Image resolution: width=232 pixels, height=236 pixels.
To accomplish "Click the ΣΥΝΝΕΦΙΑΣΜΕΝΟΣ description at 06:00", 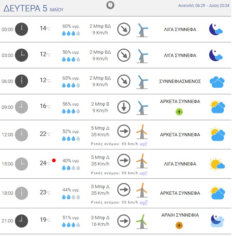I will 180,81.
